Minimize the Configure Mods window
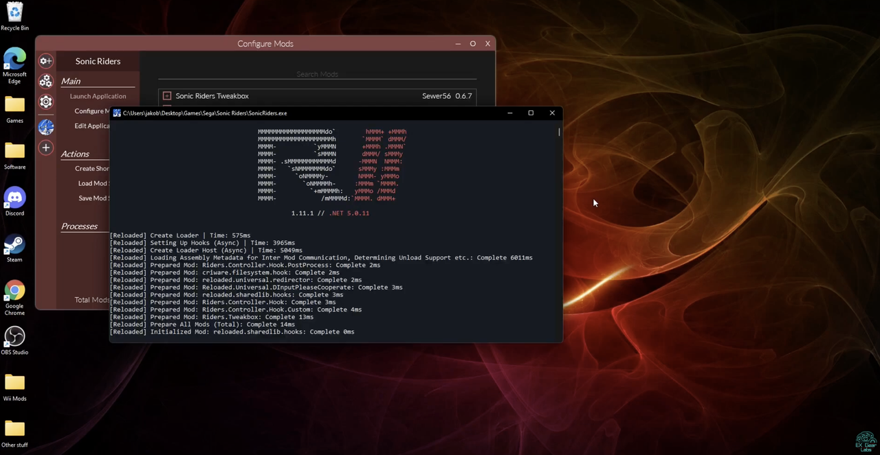Image resolution: width=880 pixels, height=455 pixels. point(458,44)
